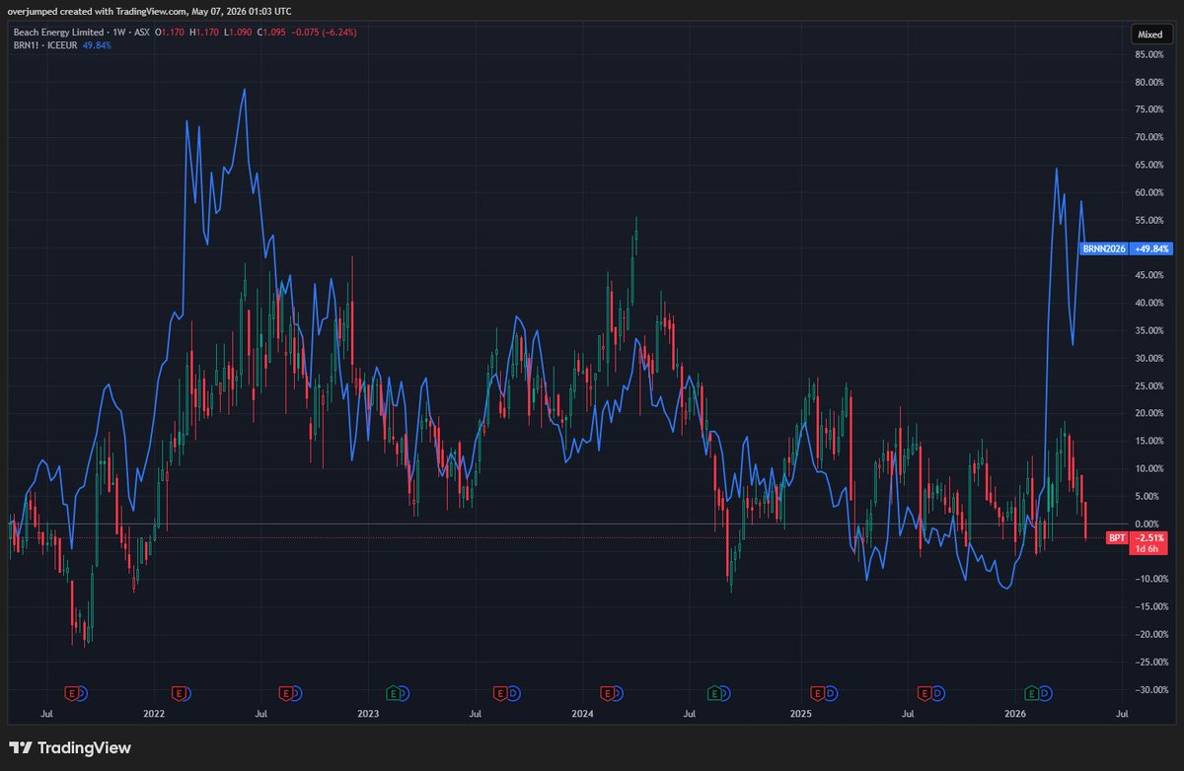
Task: Click the green earnings marker just after 2026
Action: point(1032,693)
